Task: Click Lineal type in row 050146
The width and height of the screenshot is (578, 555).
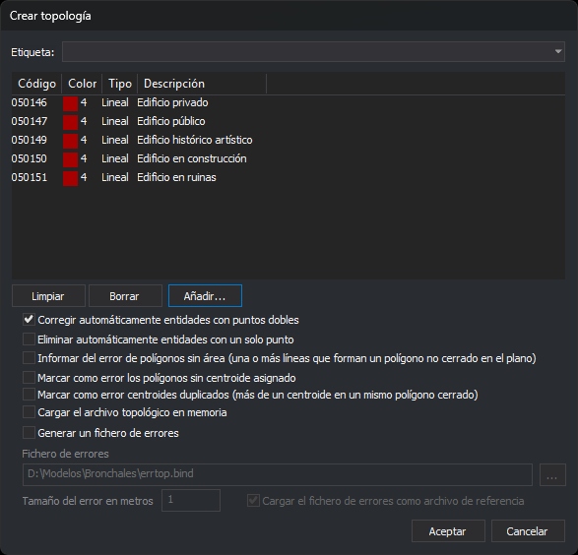Action: tap(115, 102)
